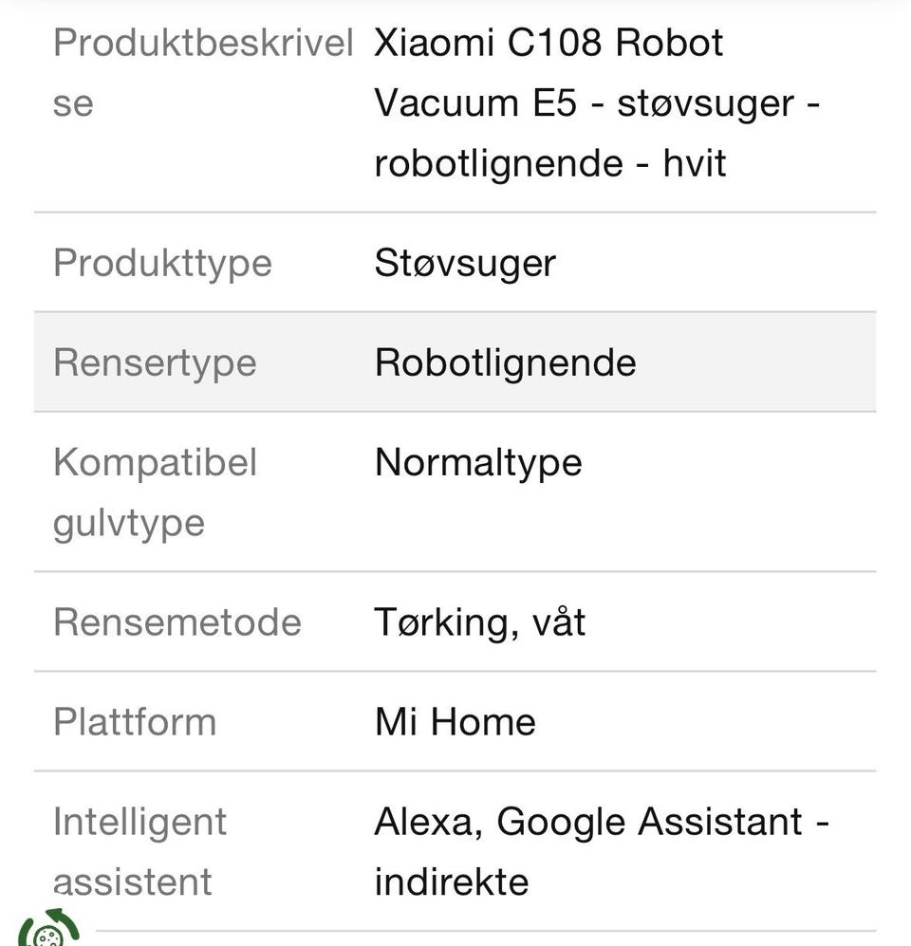The image size is (911, 946).
Task: Open the green cookie settings icon
Action: click(47, 930)
